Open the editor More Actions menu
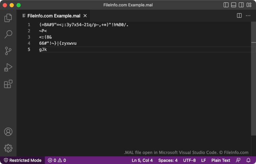The height and width of the screenshot is (164, 256). point(248,16)
